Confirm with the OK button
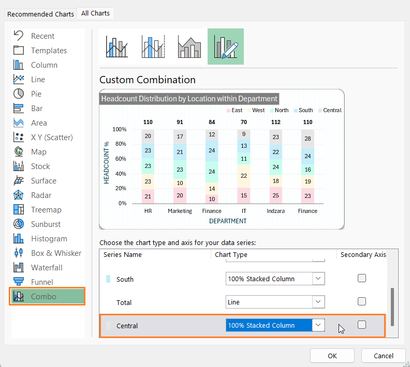The width and height of the screenshot is (410, 367). point(332,356)
